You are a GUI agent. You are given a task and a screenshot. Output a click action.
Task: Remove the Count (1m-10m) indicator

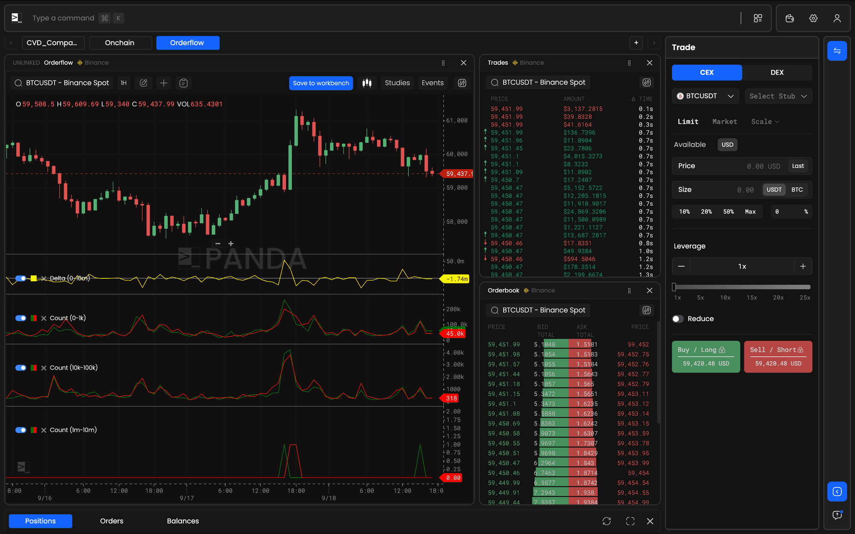(x=44, y=430)
